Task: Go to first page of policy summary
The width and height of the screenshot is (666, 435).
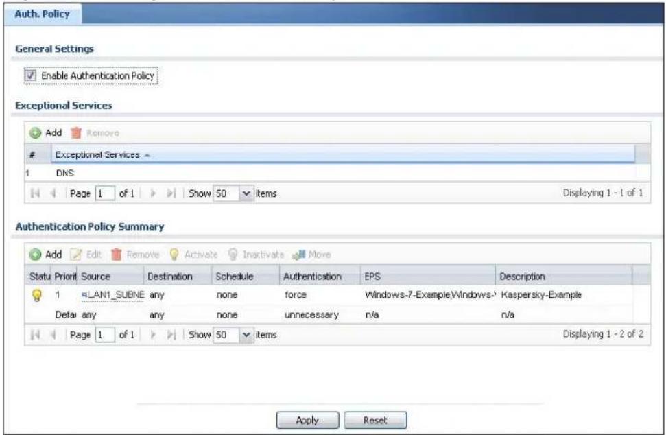Action: (35, 335)
